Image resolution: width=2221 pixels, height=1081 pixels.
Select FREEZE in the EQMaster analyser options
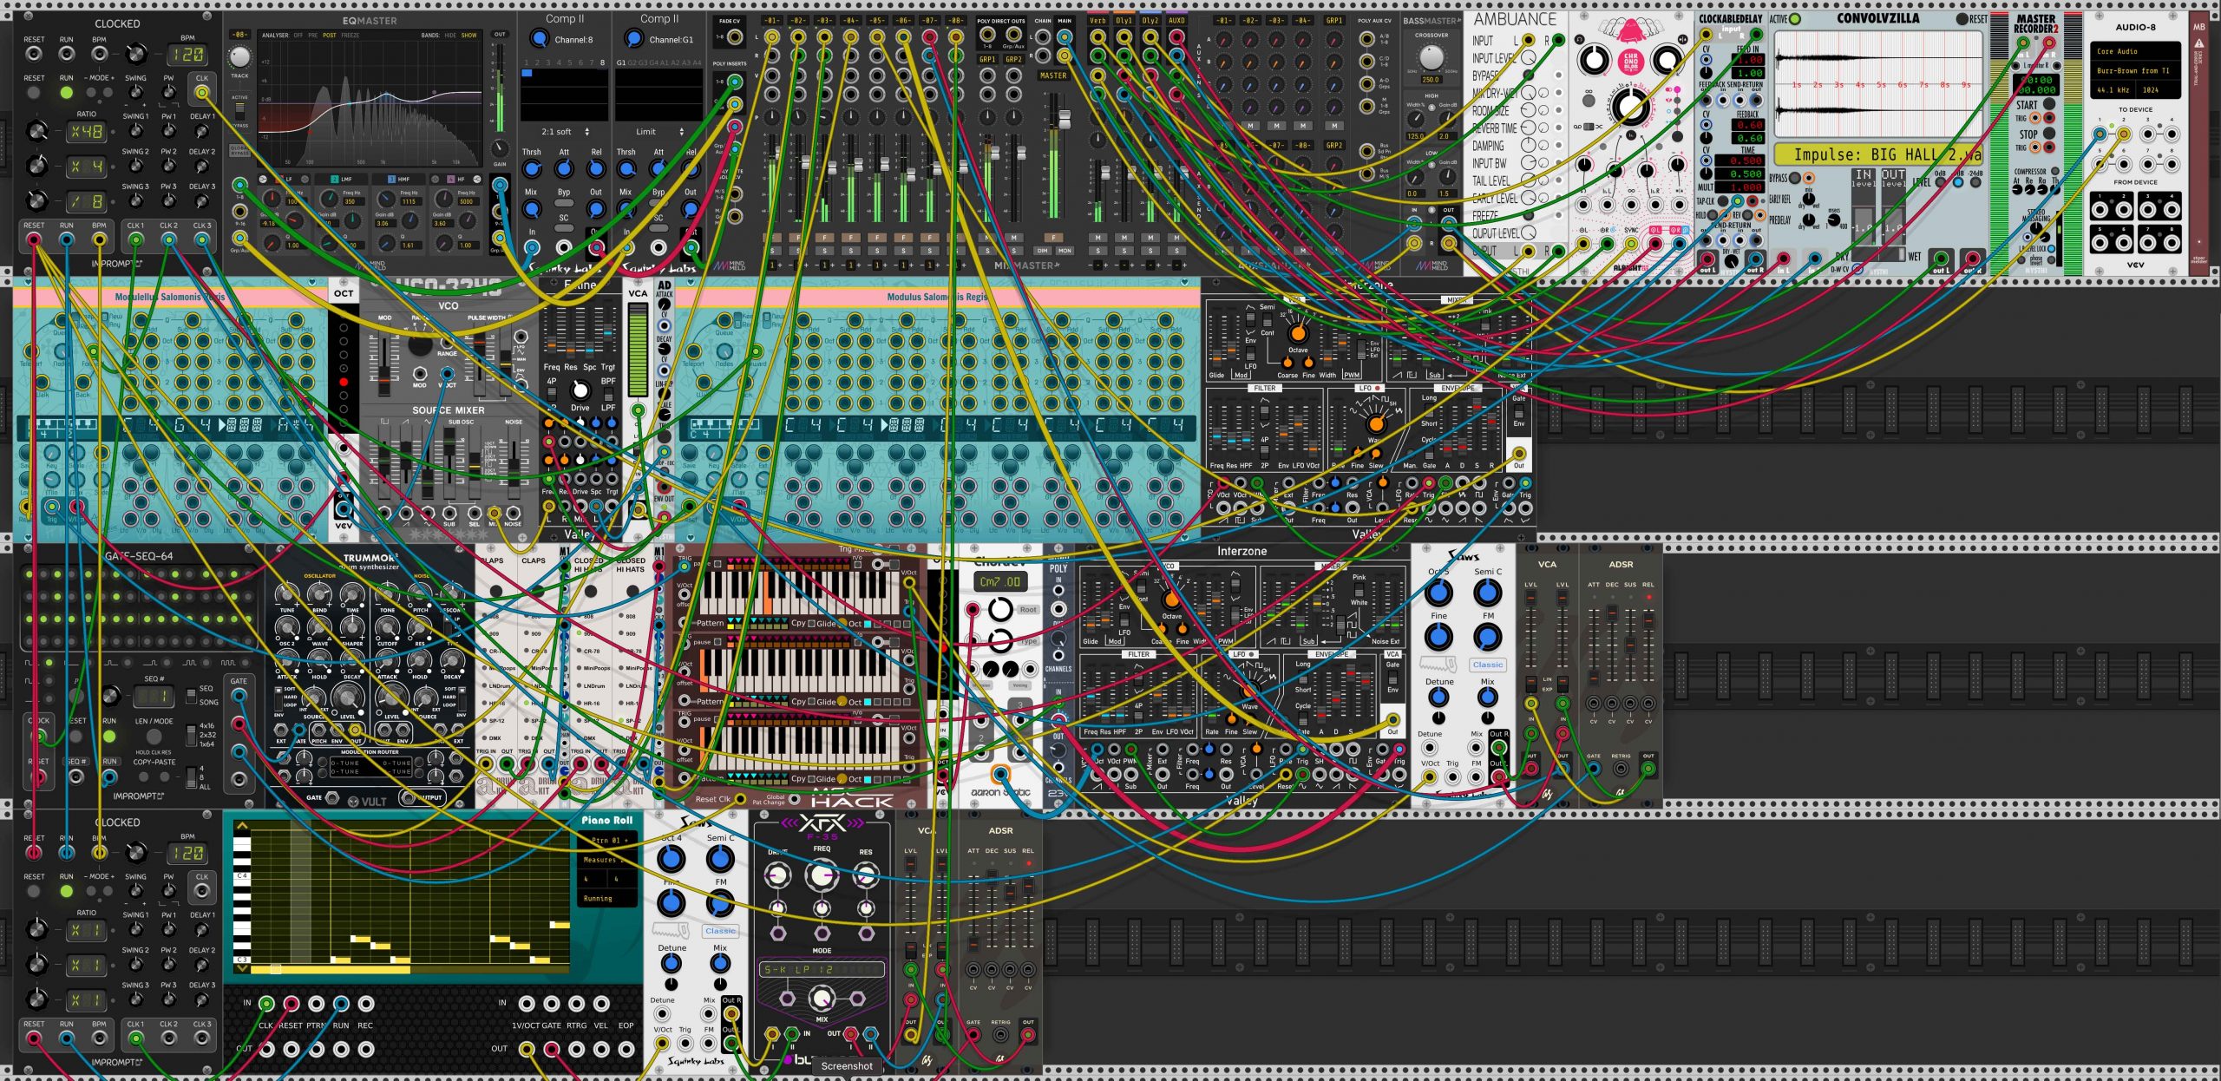point(351,36)
